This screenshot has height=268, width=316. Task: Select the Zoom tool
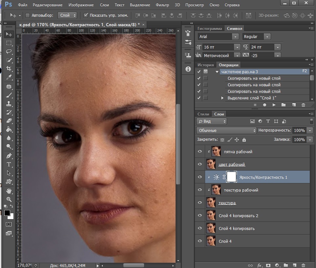click(x=9, y=199)
